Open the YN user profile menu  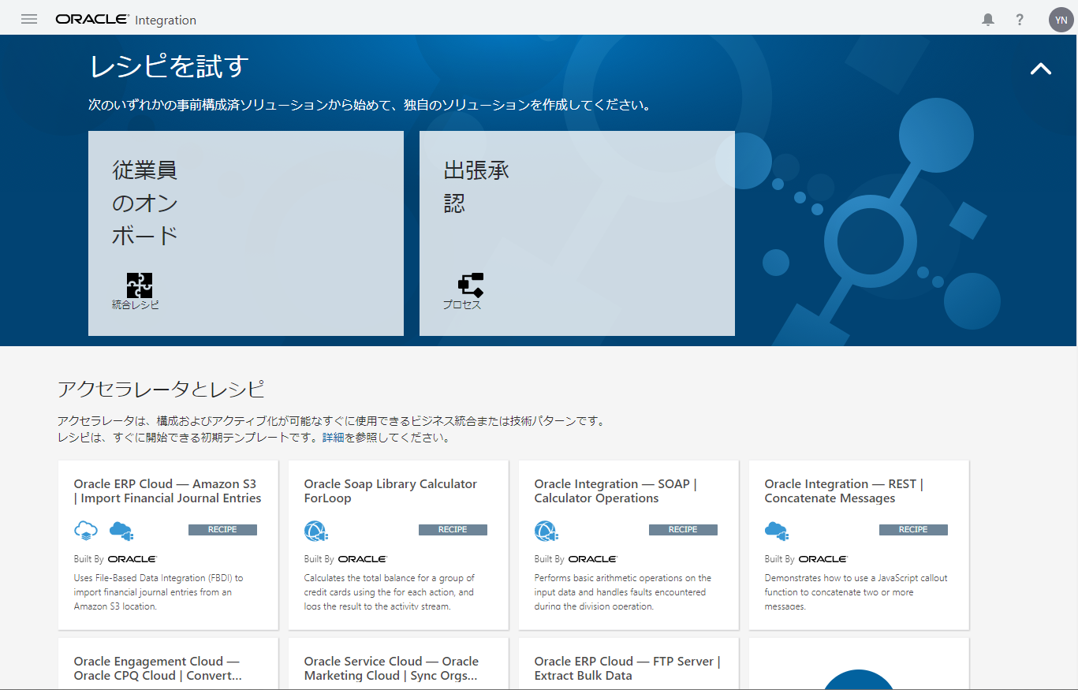tap(1061, 20)
